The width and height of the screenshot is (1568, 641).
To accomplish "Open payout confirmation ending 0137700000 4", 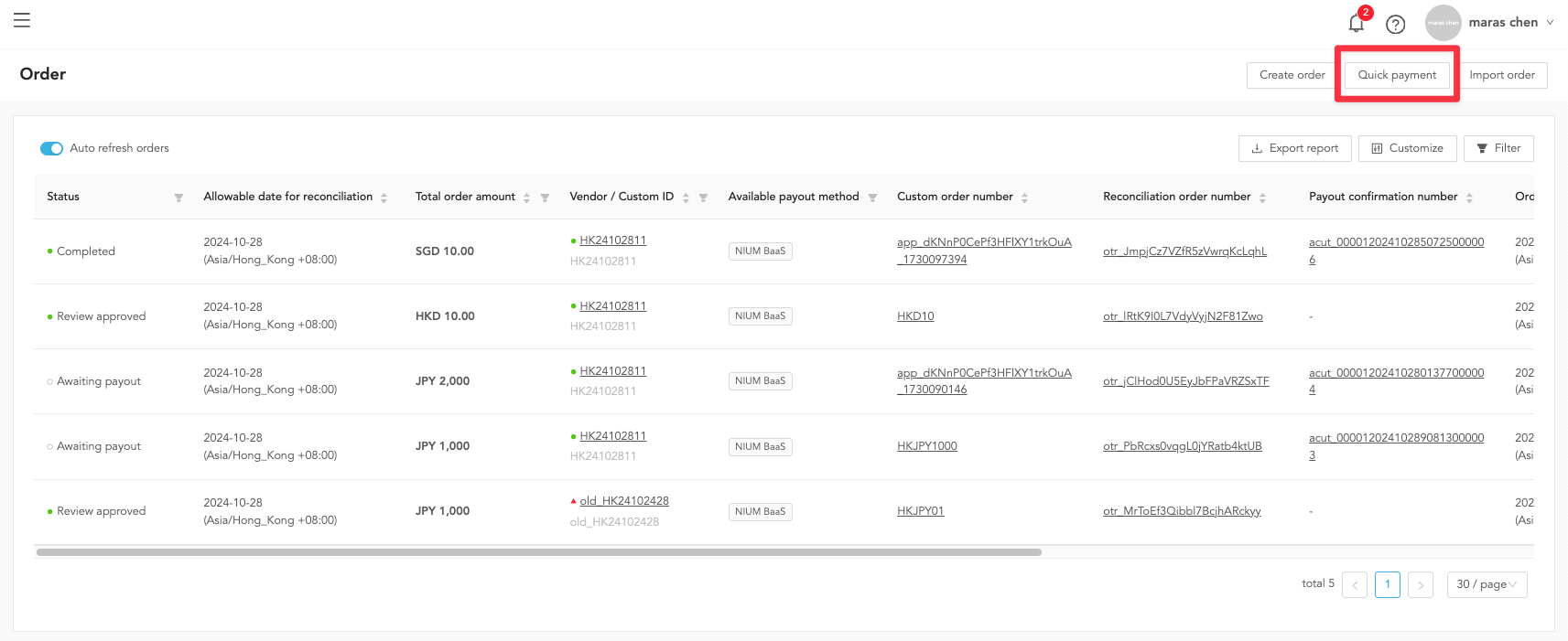I will pyautogui.click(x=1396, y=380).
